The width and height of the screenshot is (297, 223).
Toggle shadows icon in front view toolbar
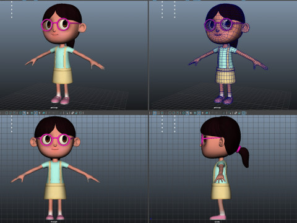43,113
